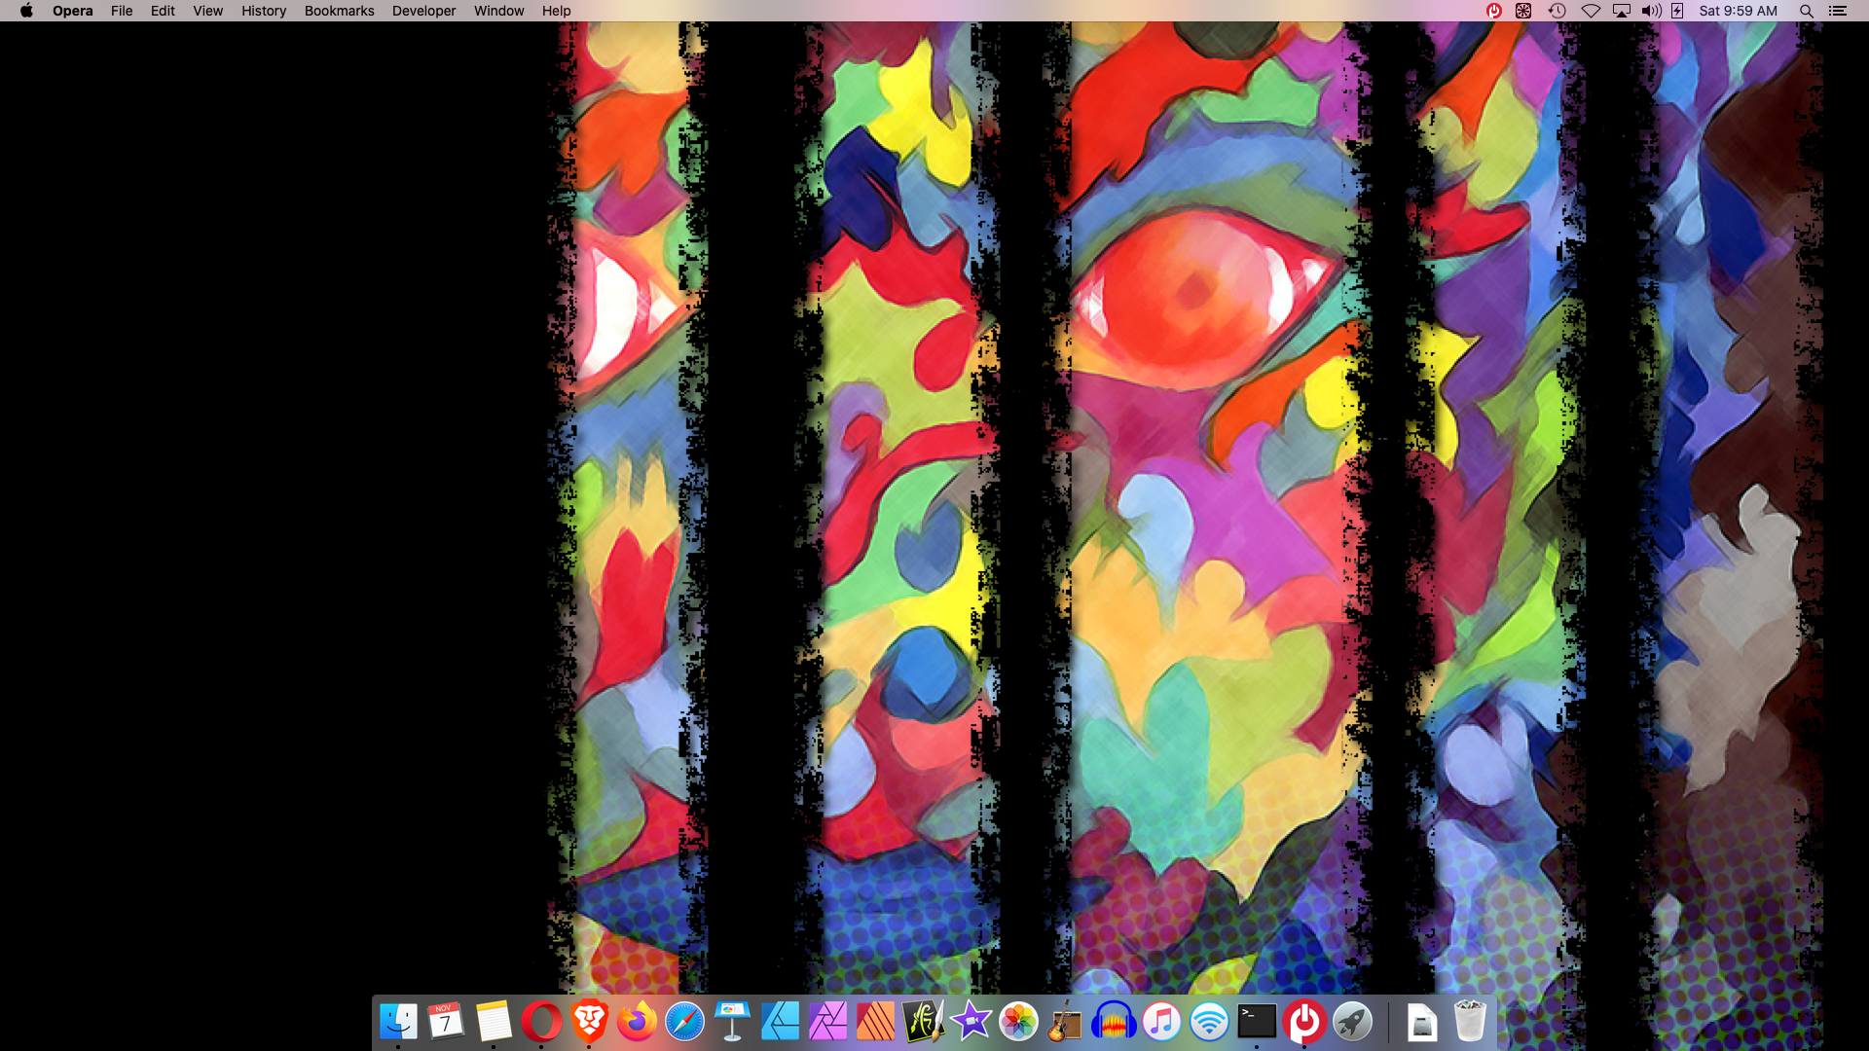The image size is (1869, 1051).
Task: Open Time Machine menu bar icon
Action: [x=1557, y=11]
